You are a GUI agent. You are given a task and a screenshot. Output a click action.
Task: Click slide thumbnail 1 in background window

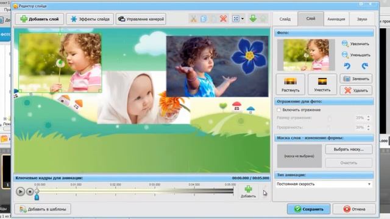coord(7,172)
